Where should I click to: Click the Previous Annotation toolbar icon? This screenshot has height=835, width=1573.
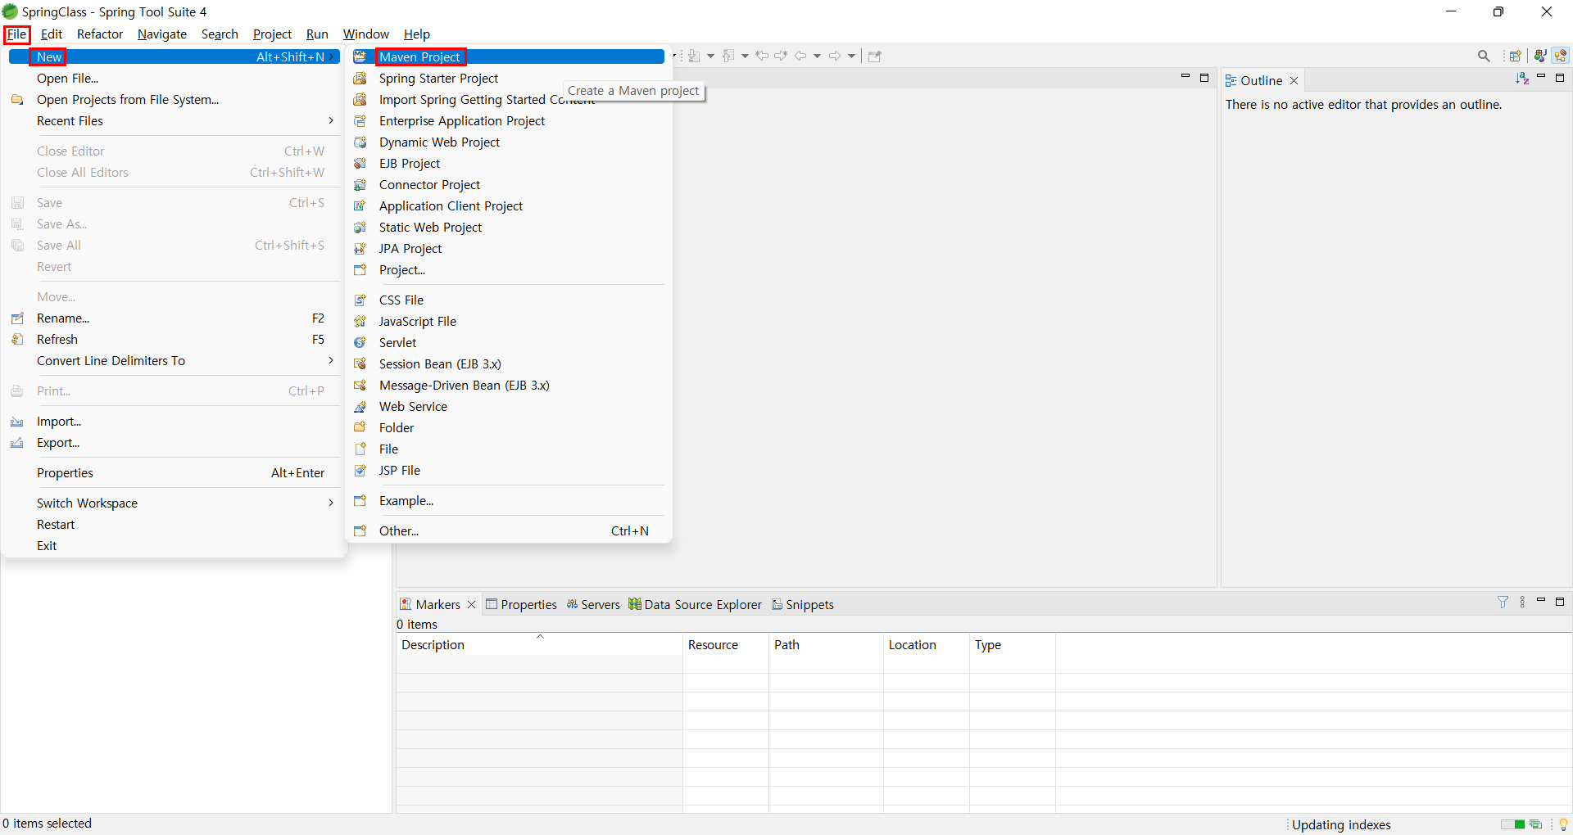point(728,56)
